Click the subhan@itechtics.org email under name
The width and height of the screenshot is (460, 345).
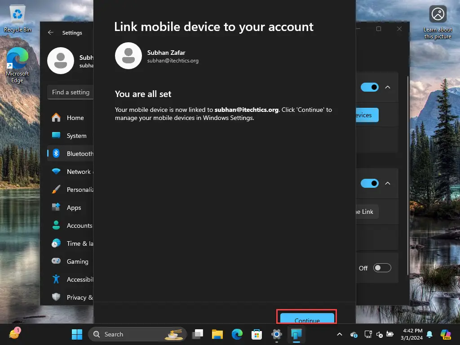click(x=173, y=61)
